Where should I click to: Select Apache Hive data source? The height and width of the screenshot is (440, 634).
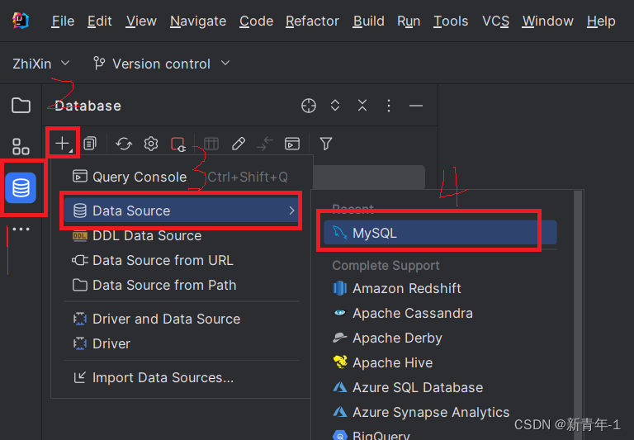click(x=440, y=362)
